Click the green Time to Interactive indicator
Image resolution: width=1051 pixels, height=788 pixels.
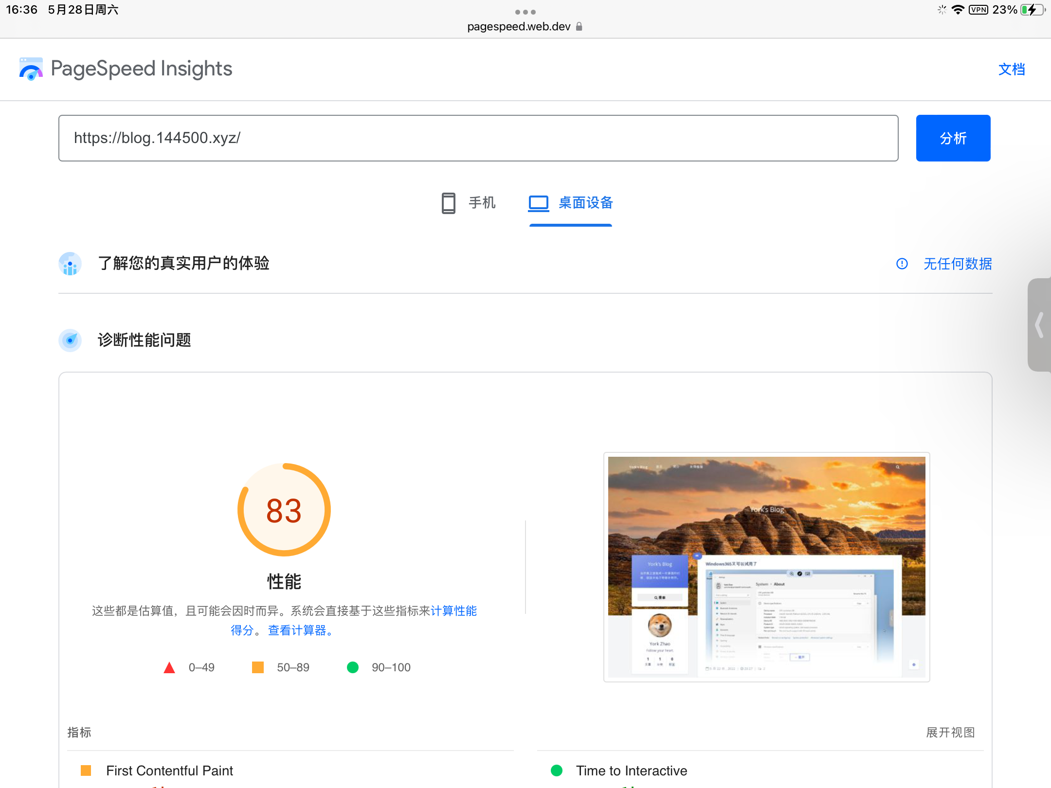[x=557, y=770]
